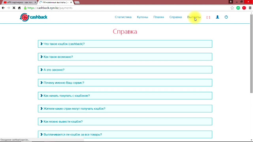Open red ePN extension icon
This screenshot has width=253, height=142.
[244, 8]
